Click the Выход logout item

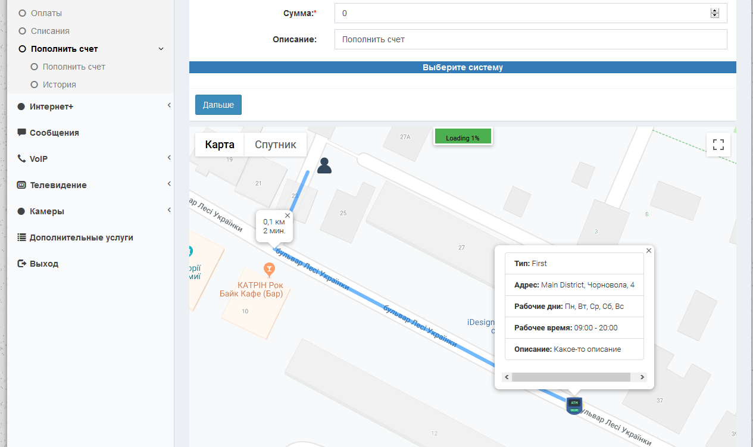point(44,264)
